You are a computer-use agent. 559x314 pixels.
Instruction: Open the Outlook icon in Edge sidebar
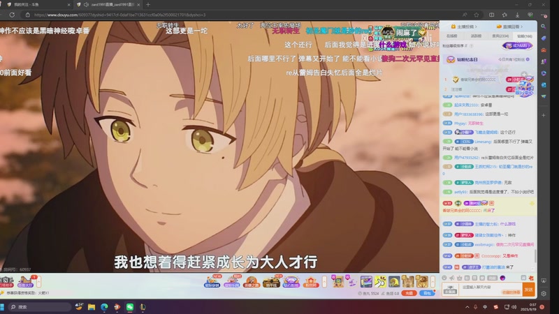coord(544,84)
